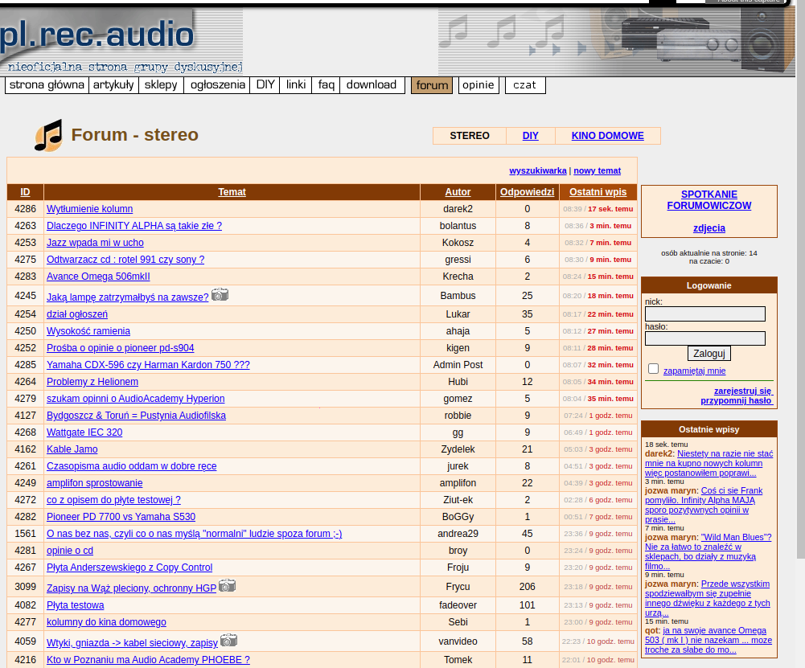
Task: Open darek2's recent post 'Niestety na razie nie stać'
Action: pos(709,463)
